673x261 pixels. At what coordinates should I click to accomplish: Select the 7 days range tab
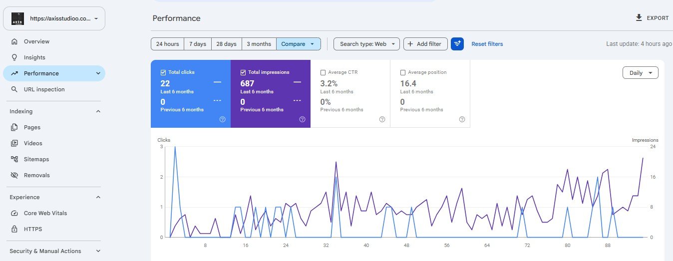[x=198, y=44]
